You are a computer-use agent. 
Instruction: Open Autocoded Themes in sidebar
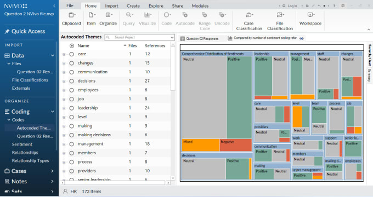(x=33, y=128)
